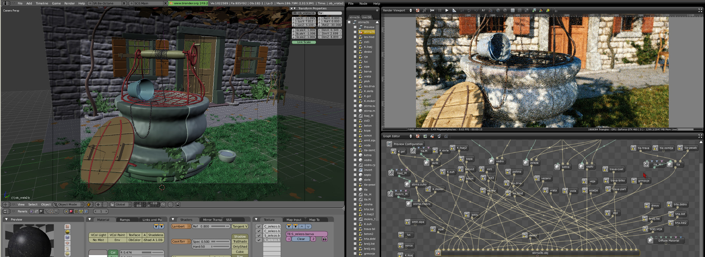Click the red sphere Material buttons icon
Viewport: 705px width, 257px height.
[71, 211]
